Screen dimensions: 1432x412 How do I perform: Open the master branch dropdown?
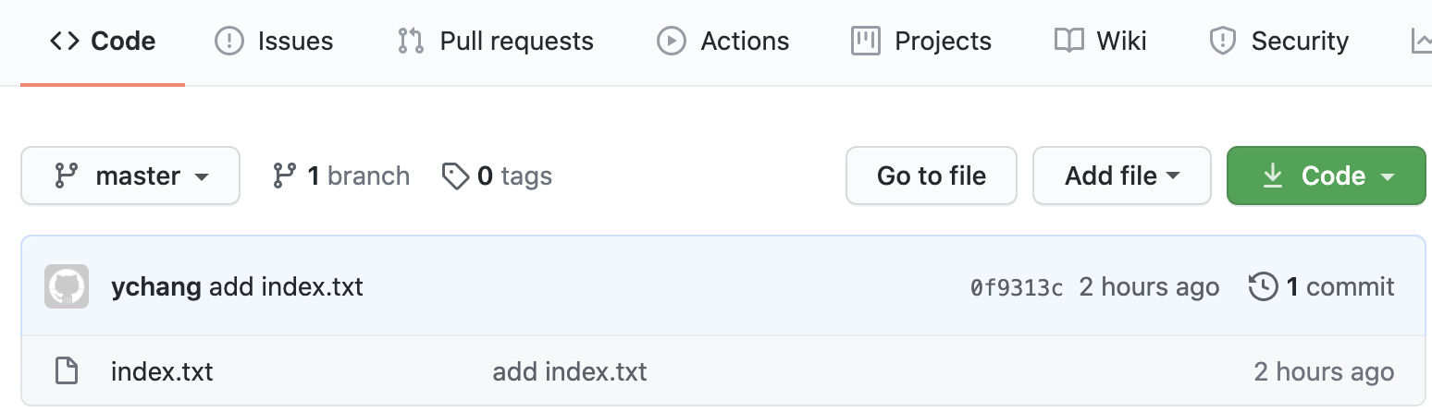point(130,176)
